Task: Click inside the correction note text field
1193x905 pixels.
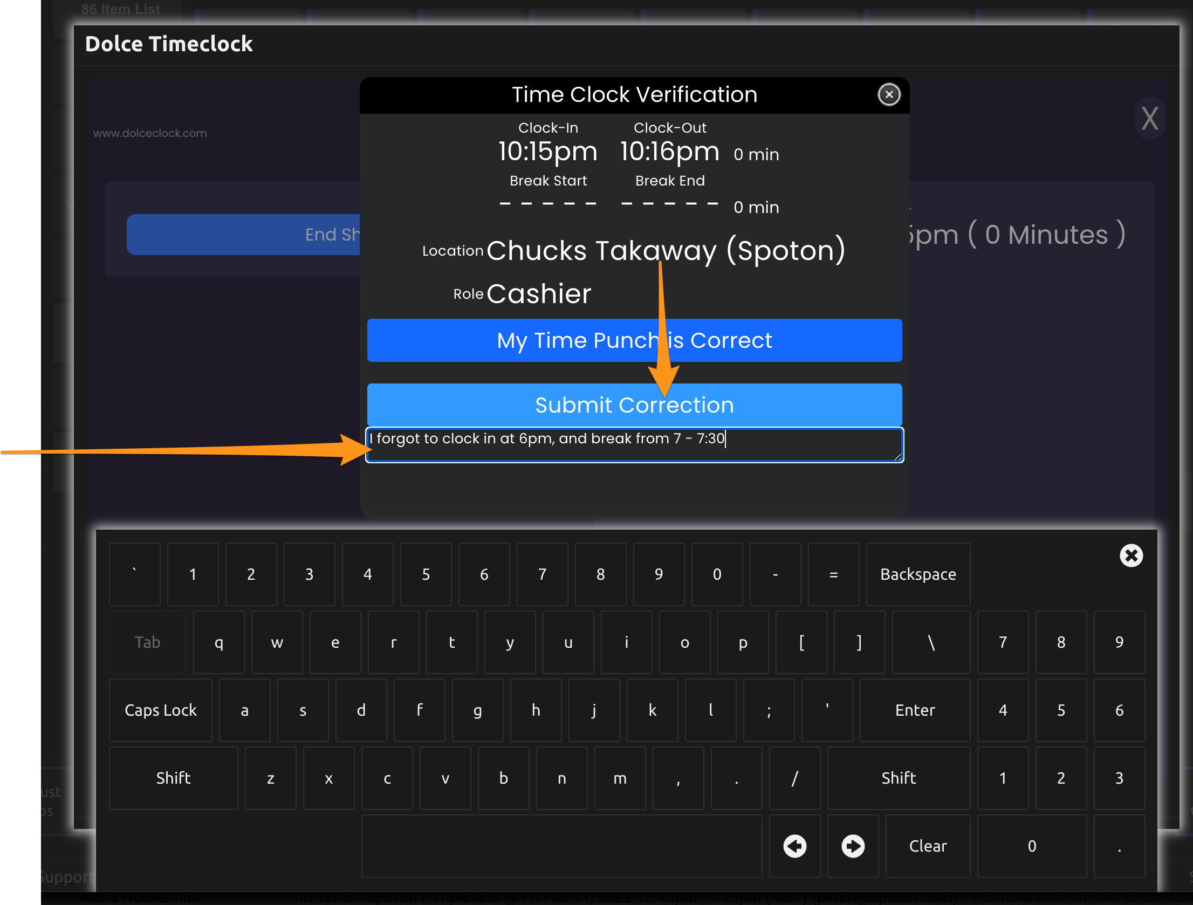Action: tap(634, 445)
